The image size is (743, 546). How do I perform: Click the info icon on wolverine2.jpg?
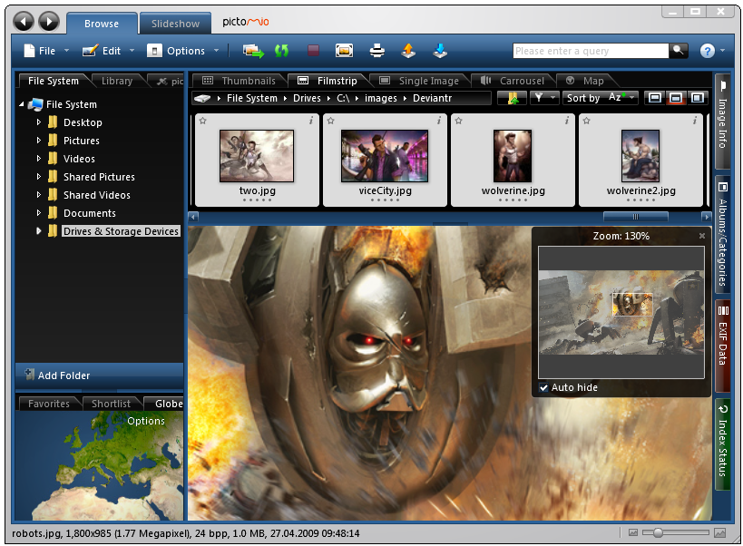695,121
